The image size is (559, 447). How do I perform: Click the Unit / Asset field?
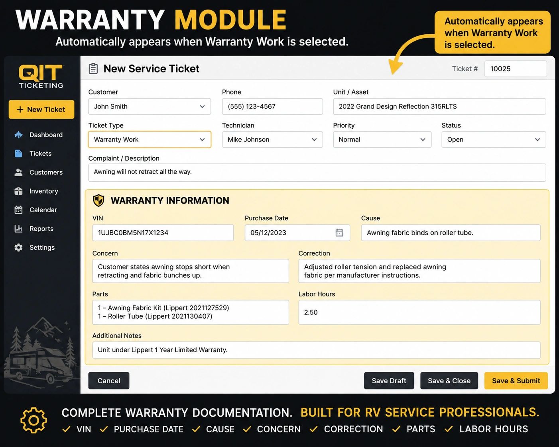[439, 106]
